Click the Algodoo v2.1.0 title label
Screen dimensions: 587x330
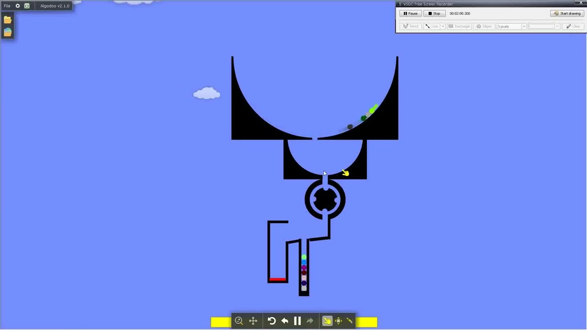(55, 6)
